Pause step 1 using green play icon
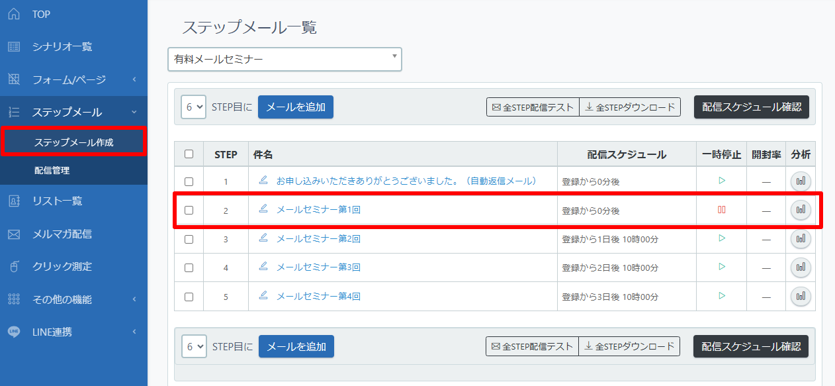The width and height of the screenshot is (835, 386). (x=722, y=180)
